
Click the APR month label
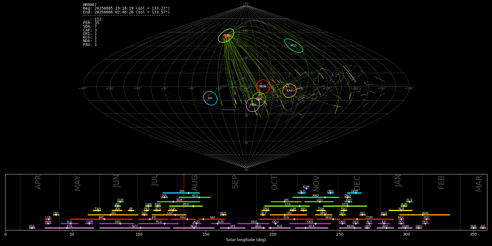point(38,182)
